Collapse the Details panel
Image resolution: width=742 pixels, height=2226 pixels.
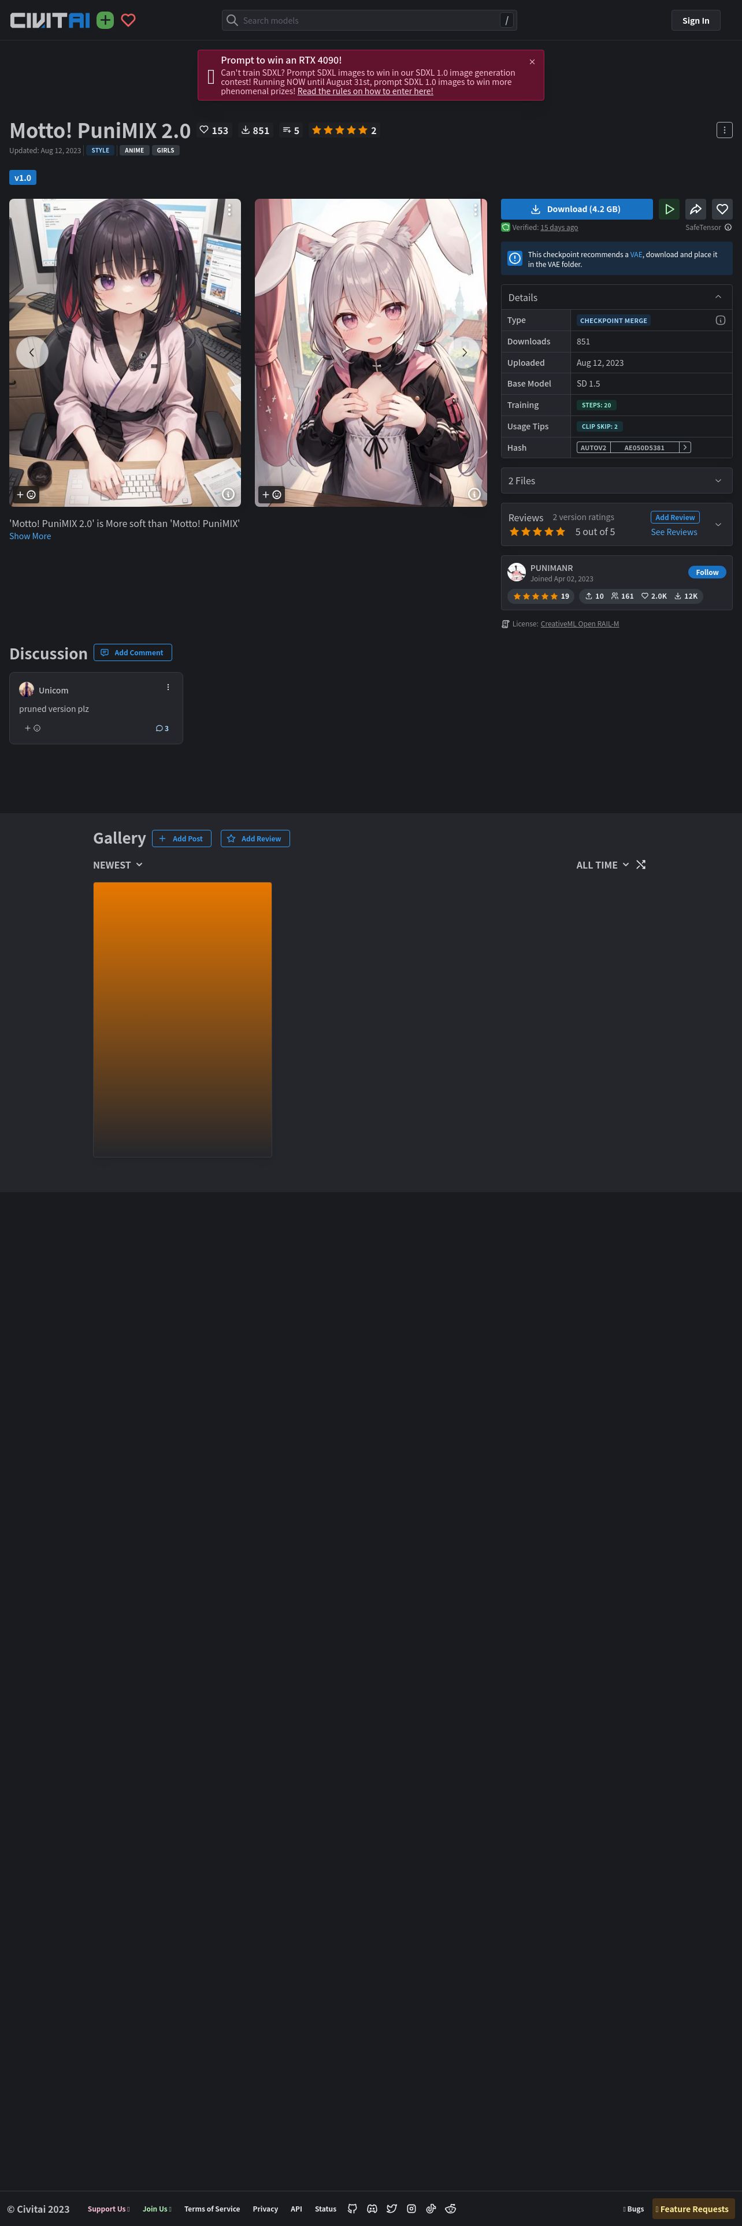click(x=718, y=297)
